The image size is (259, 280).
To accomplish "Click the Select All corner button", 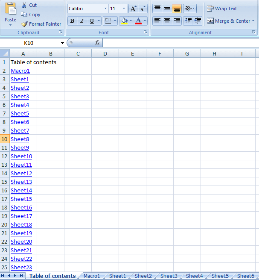I will 5,53.
